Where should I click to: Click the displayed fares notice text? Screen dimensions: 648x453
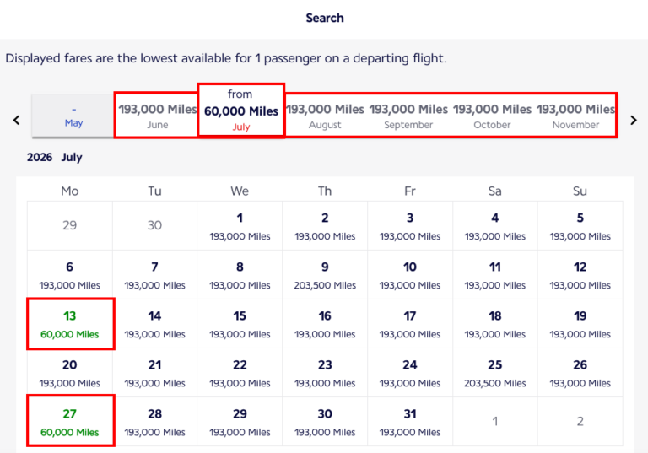(226, 58)
